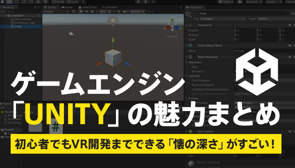Toggle scene effects icon
This screenshot has height=168, width=295.
(x=92, y=11)
